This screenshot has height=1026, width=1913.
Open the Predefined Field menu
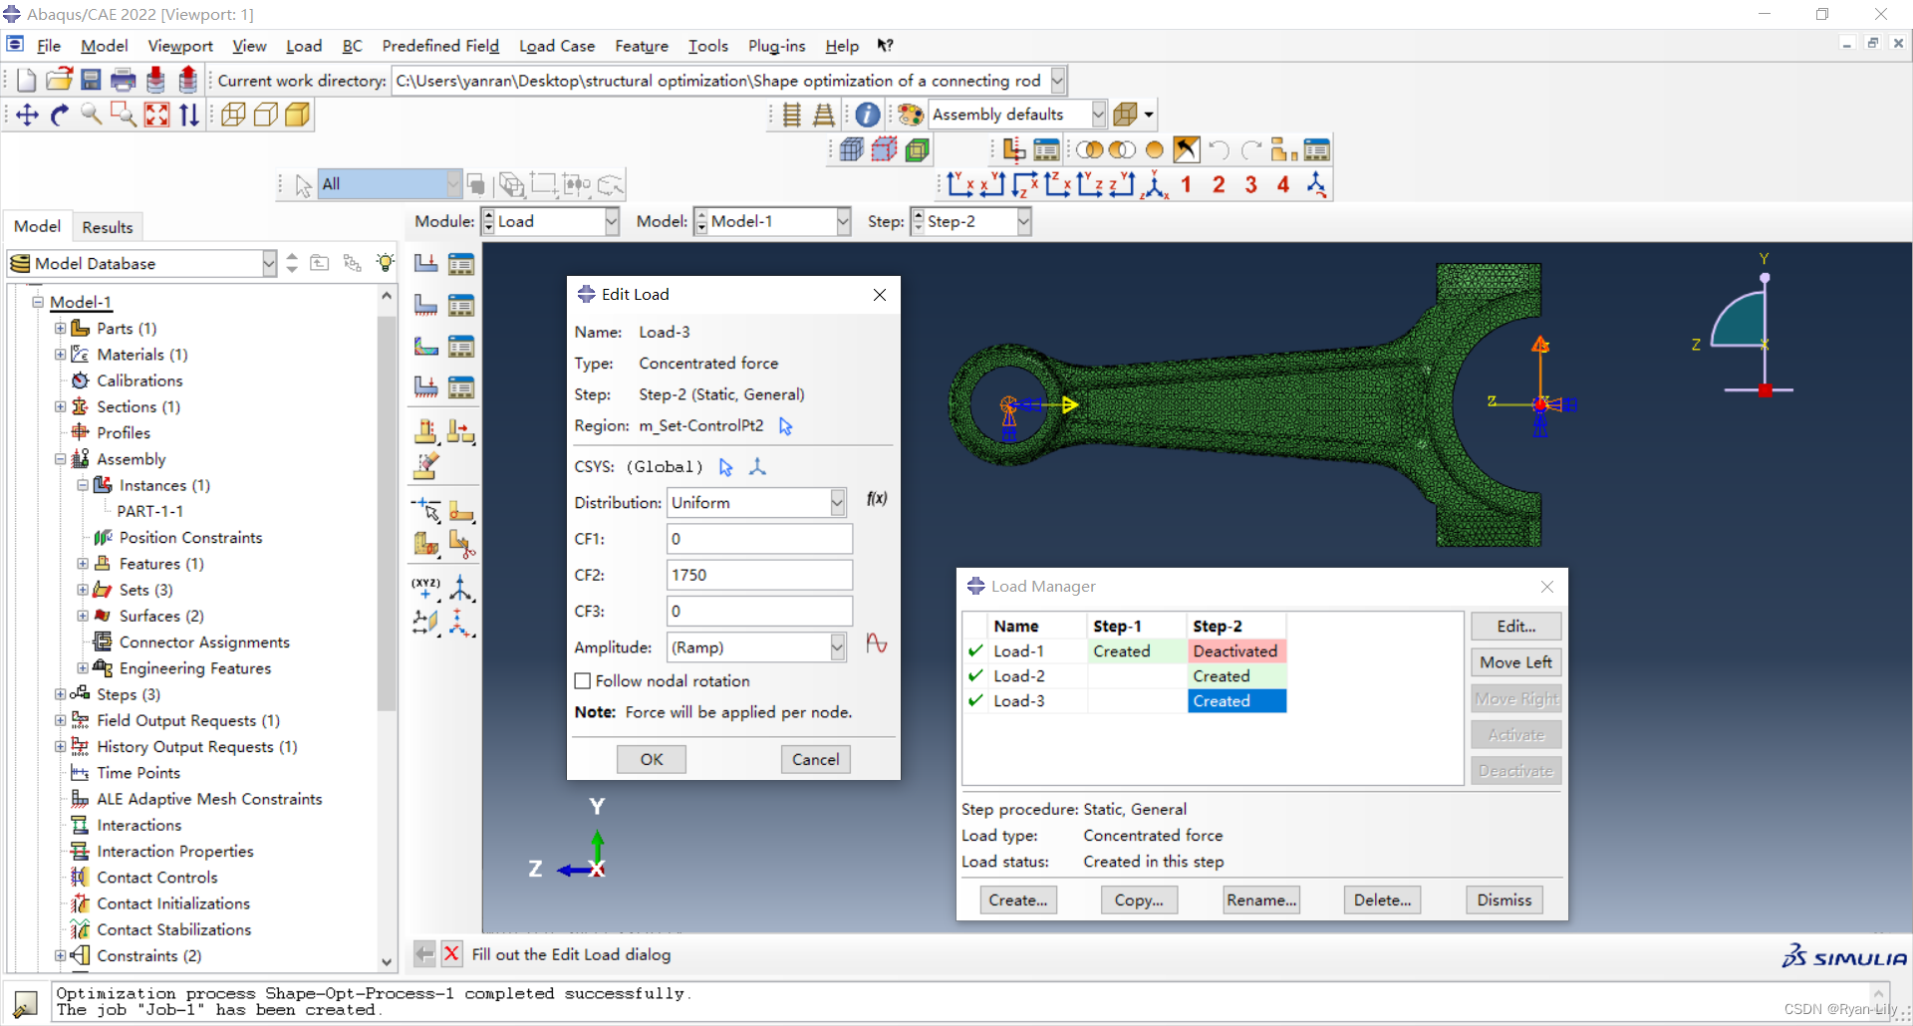point(440,46)
